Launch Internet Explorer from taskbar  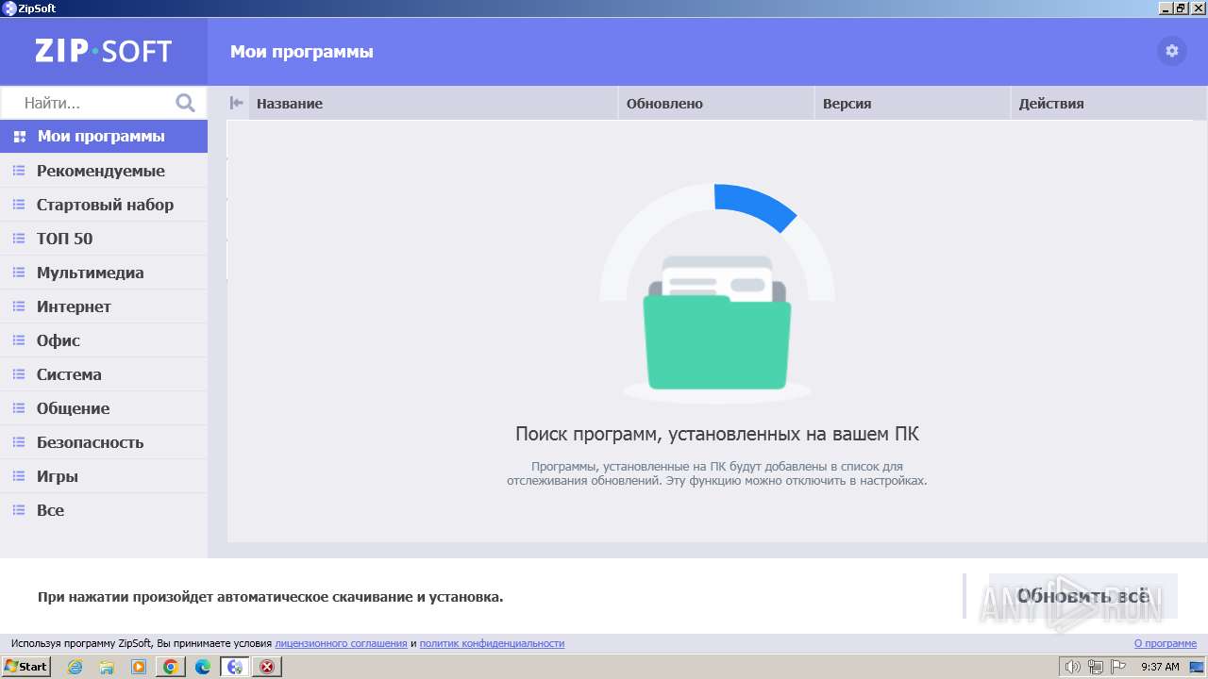pos(75,667)
